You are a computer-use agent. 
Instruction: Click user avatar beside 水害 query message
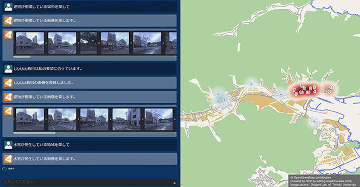click(8, 145)
